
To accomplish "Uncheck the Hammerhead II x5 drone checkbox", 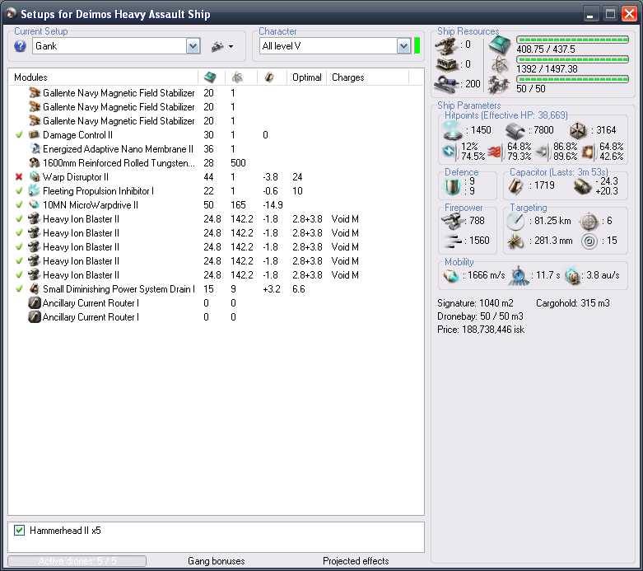I will (19, 531).
